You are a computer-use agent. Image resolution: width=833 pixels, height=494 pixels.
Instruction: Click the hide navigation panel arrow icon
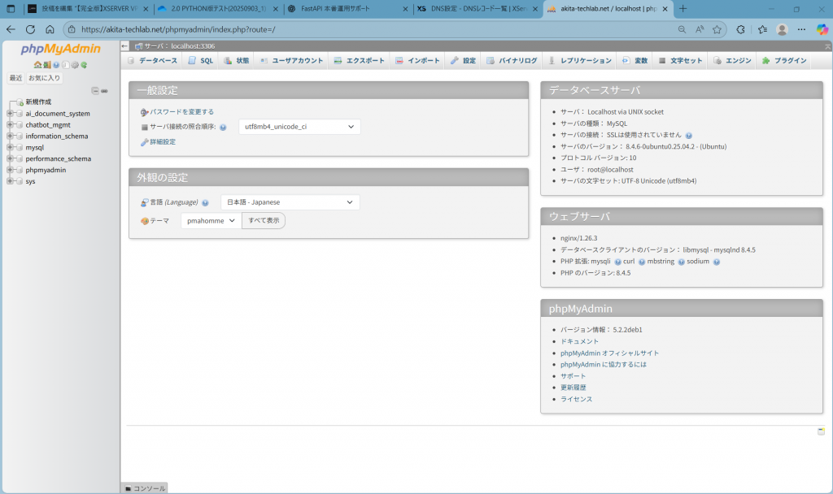coord(124,46)
